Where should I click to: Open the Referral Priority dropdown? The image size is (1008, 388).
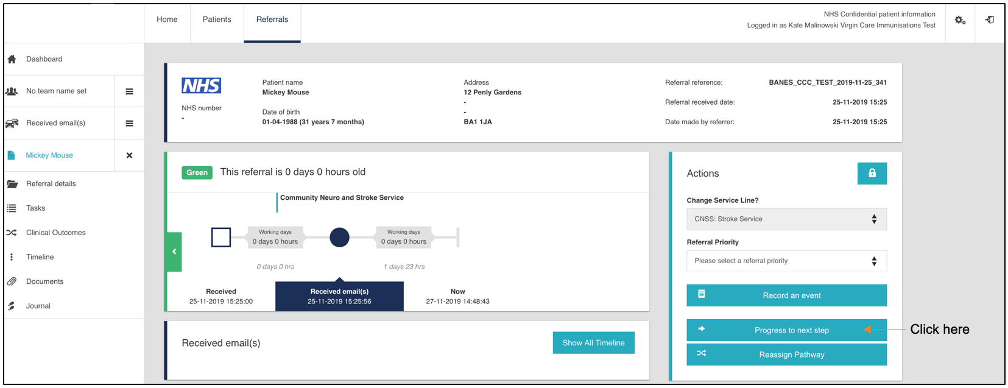point(786,261)
